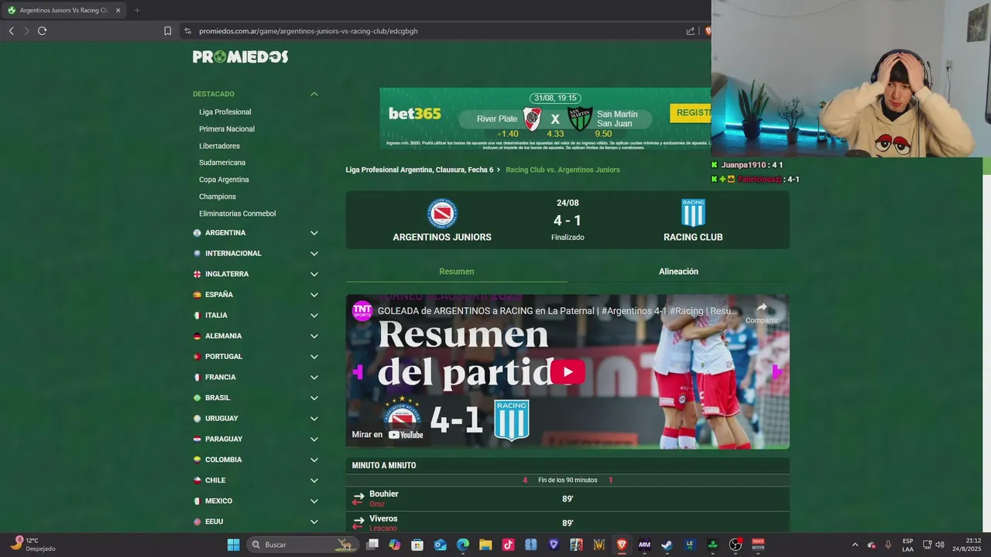This screenshot has height=557, width=991.
Task: Expand the BRASIL section
Action: (x=314, y=398)
